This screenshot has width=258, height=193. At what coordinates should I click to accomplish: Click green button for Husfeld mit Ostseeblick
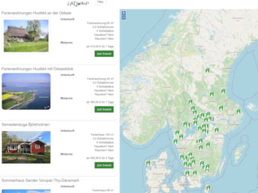104,109
